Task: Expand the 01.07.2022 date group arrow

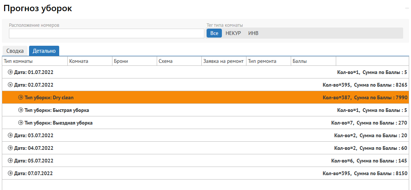Action: [x=10, y=72]
